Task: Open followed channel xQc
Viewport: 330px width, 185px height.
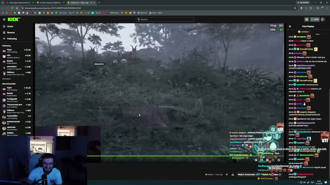Action: [16, 56]
